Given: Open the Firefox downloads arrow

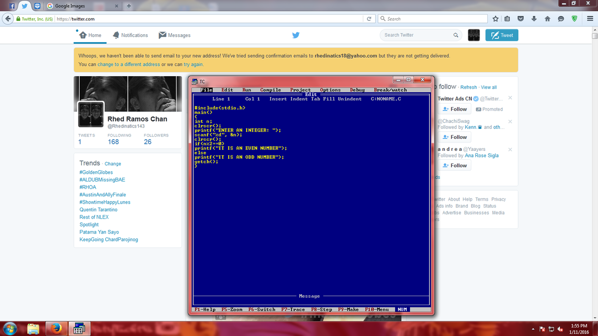Looking at the screenshot, I should (533, 19).
